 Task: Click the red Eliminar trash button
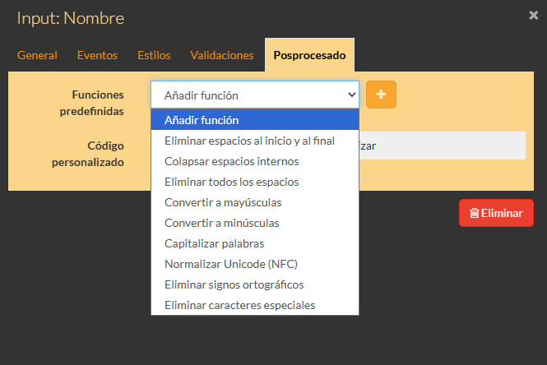pos(496,213)
